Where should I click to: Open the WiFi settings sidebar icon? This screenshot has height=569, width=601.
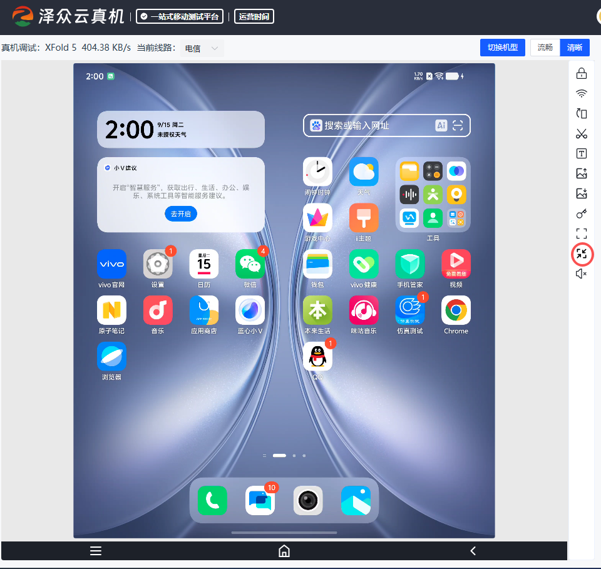point(582,93)
